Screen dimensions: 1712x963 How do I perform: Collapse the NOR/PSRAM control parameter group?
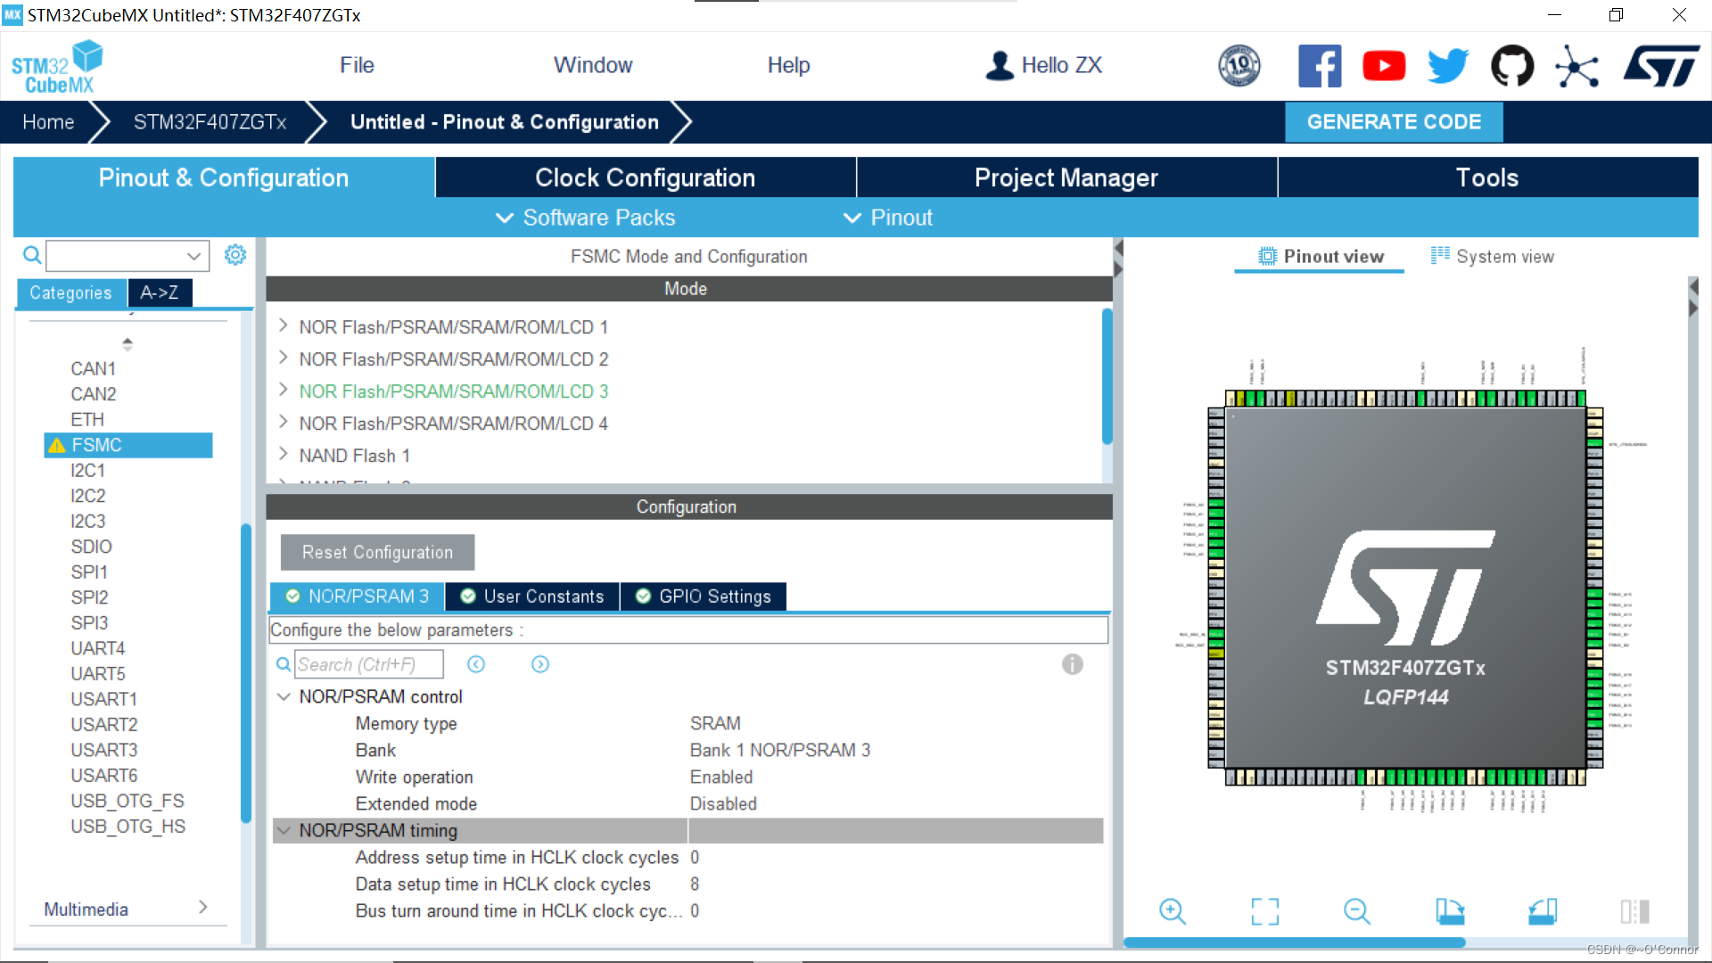click(x=284, y=696)
